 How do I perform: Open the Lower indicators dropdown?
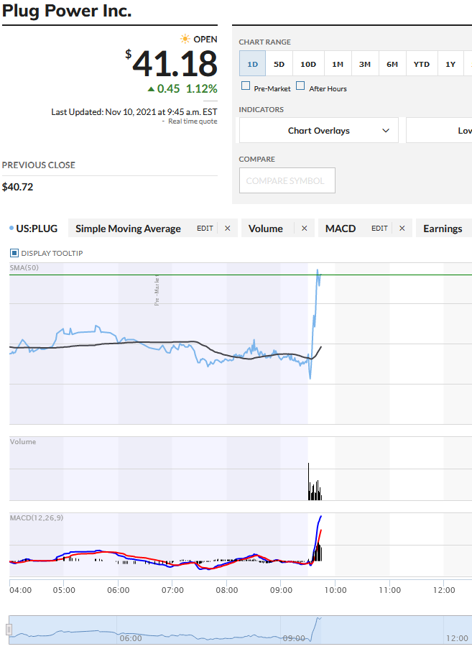(440, 130)
